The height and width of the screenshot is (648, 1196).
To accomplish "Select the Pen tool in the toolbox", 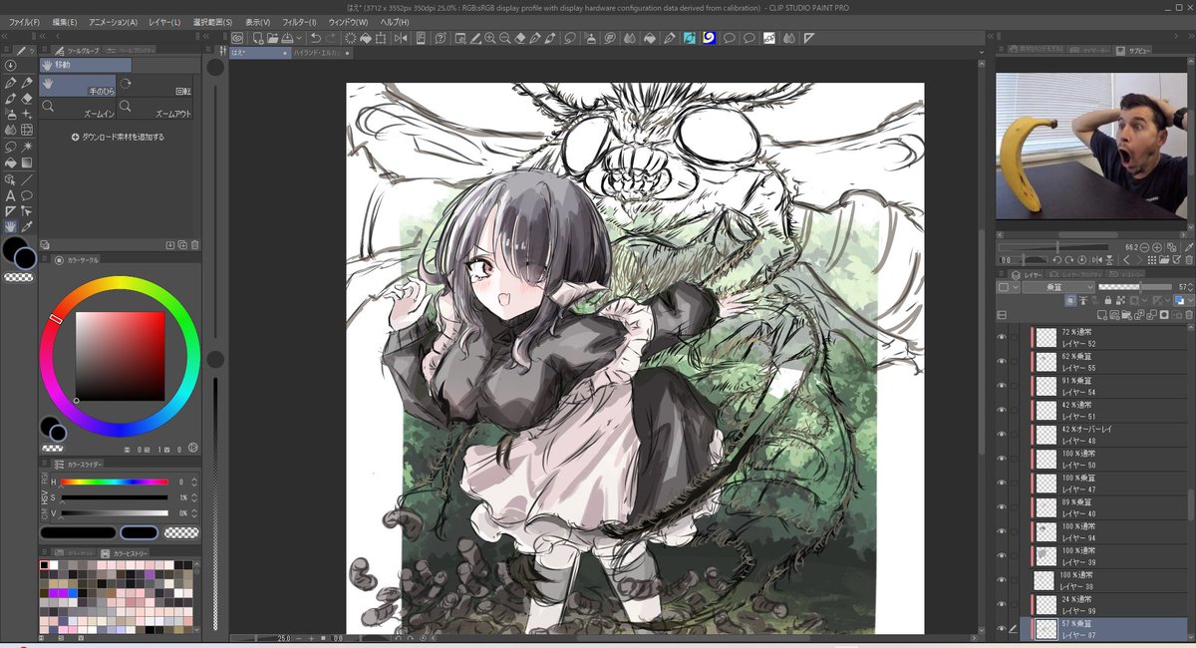I will tap(10, 83).
